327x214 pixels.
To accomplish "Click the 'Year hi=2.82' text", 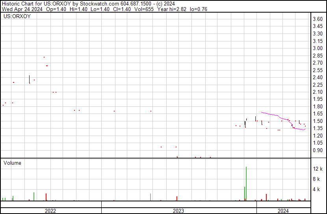I will 172,9.
